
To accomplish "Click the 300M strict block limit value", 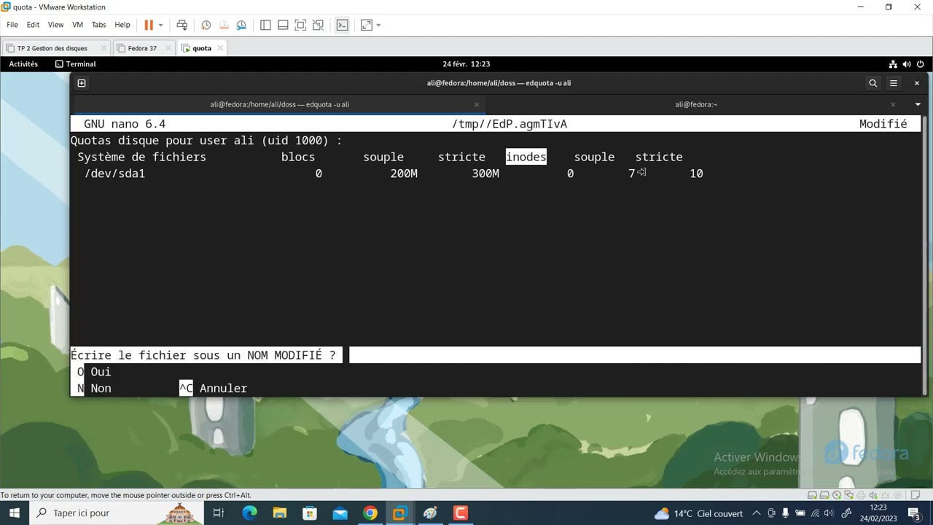I will pos(485,174).
